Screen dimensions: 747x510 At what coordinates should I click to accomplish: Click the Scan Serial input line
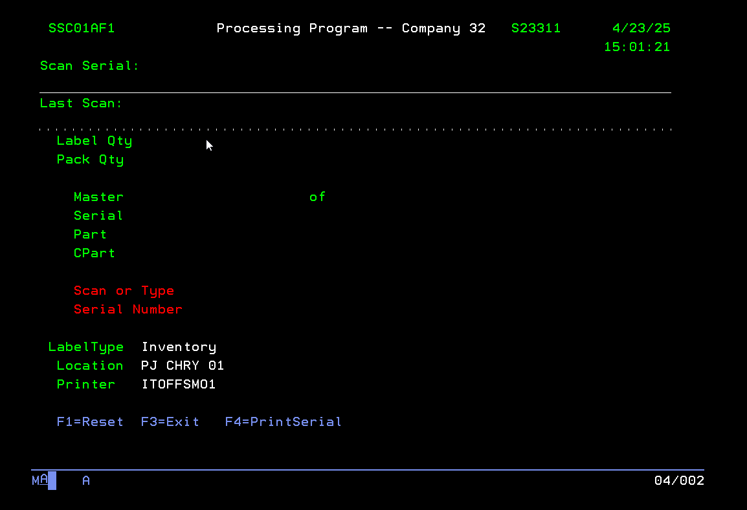pyautogui.click(x=355, y=84)
